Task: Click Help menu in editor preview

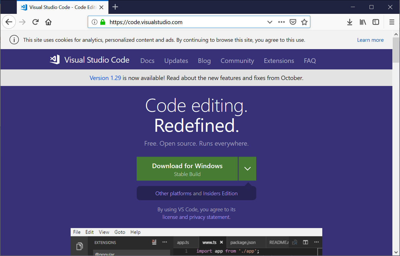Action: click(x=135, y=232)
